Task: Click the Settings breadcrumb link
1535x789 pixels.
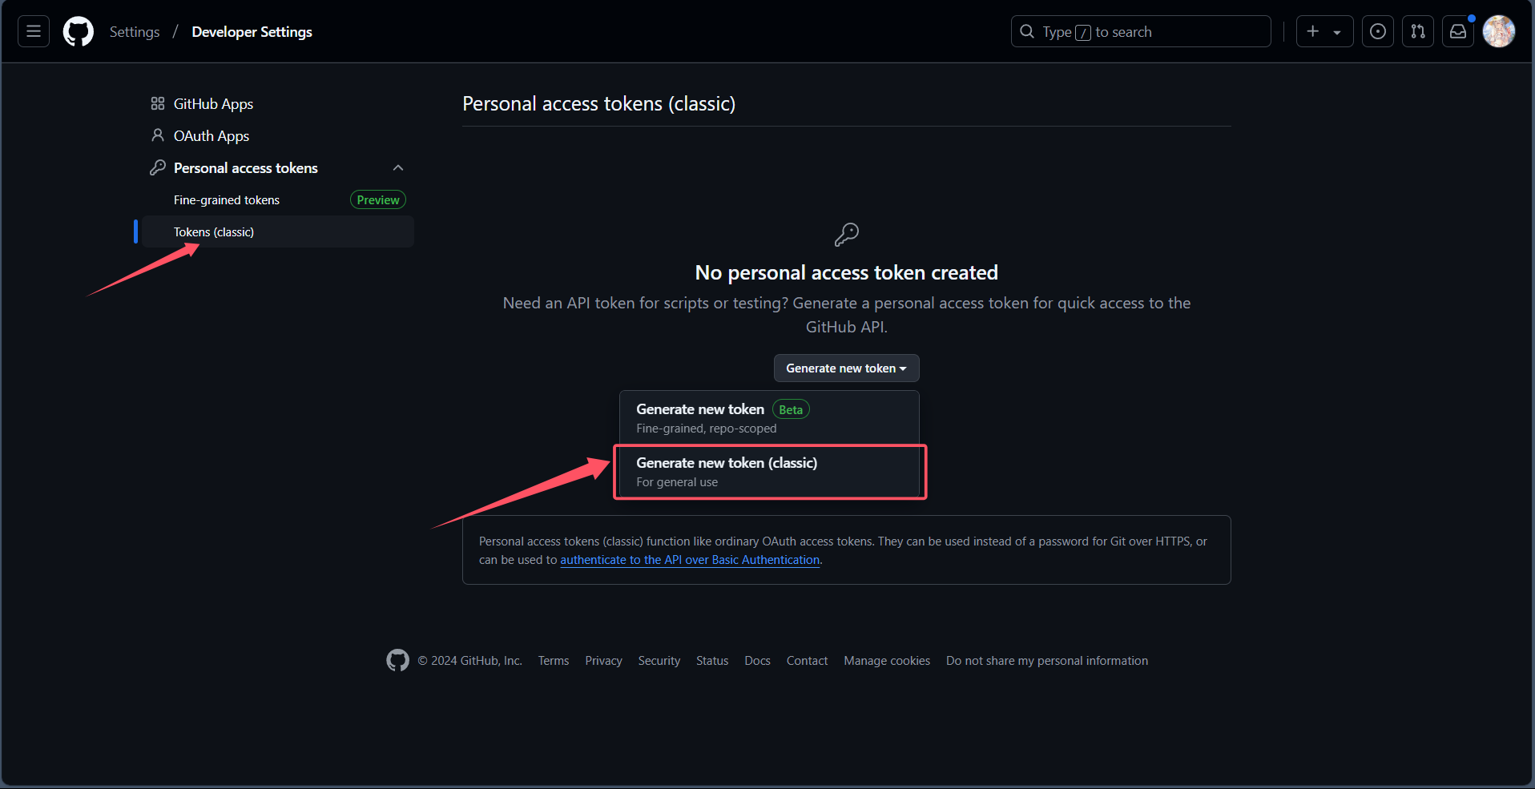Action: click(x=135, y=31)
